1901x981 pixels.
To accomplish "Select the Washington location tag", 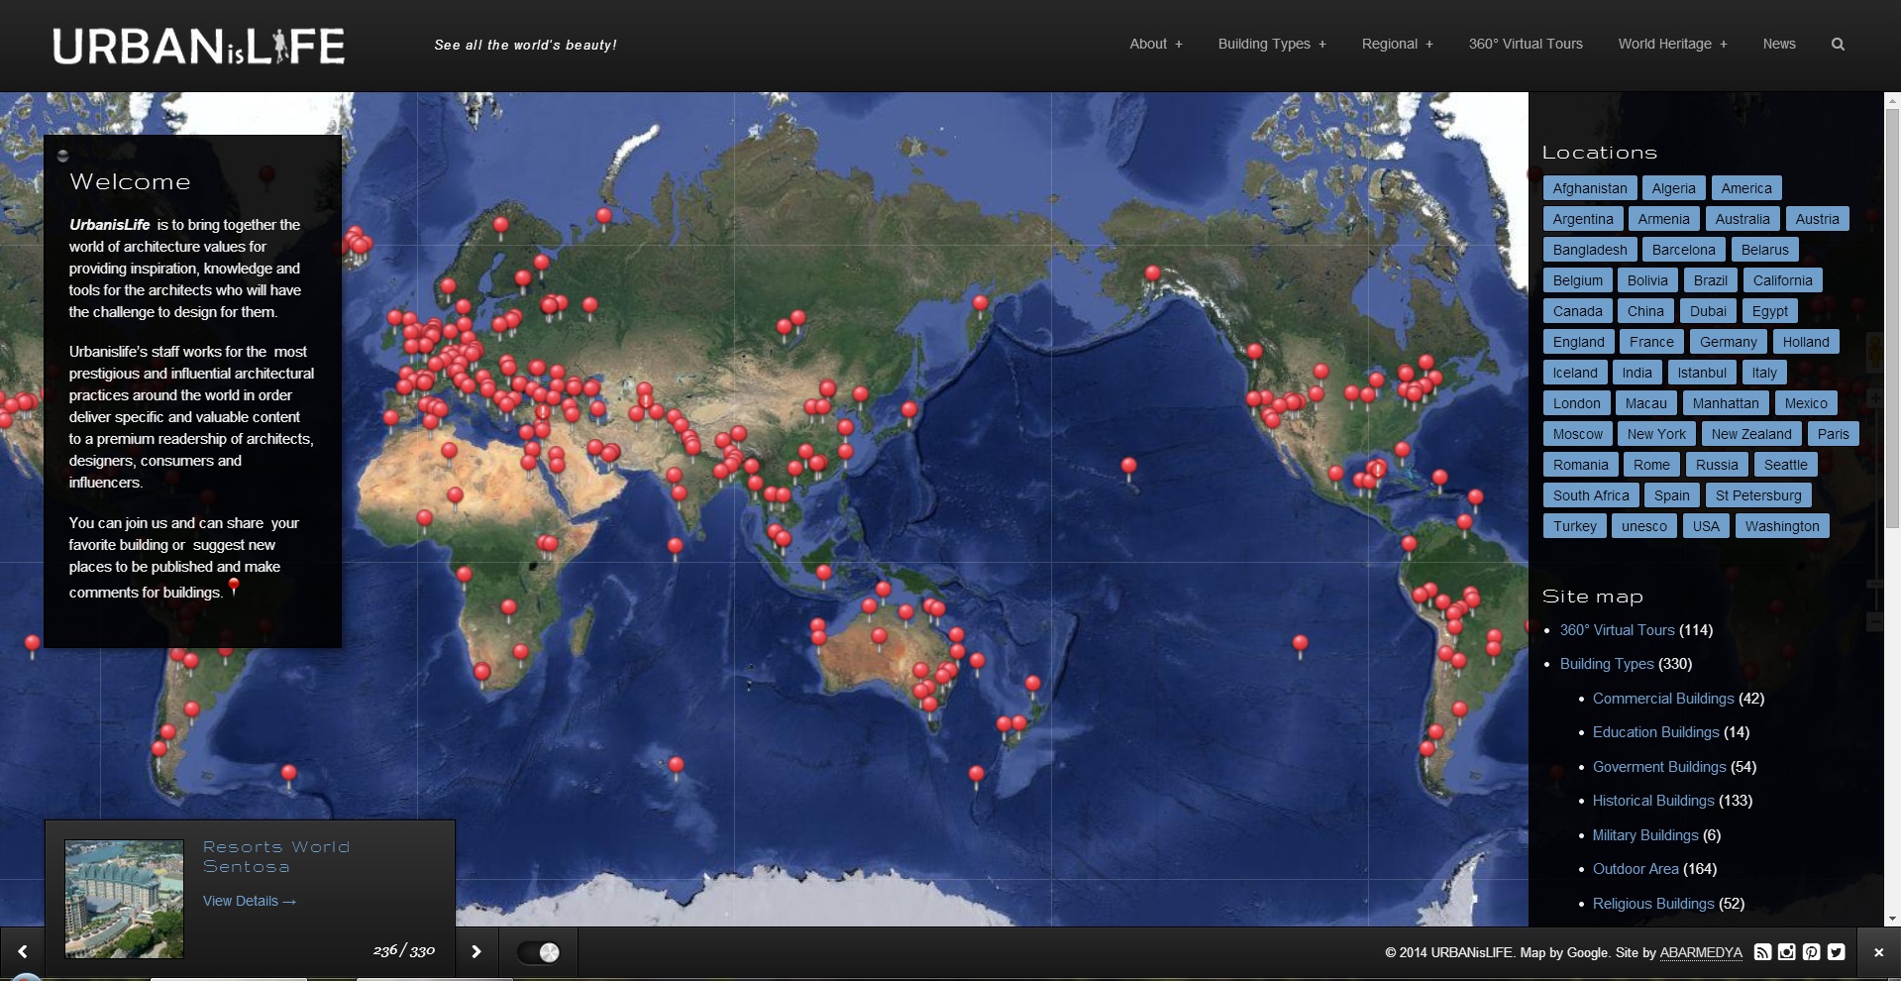I will point(1782,526).
